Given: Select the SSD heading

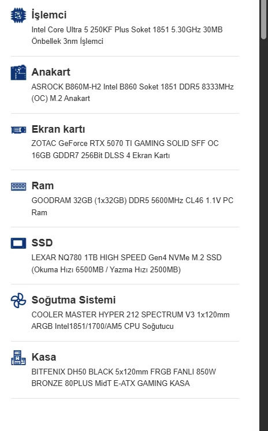Looking at the screenshot, I should coord(42,243).
